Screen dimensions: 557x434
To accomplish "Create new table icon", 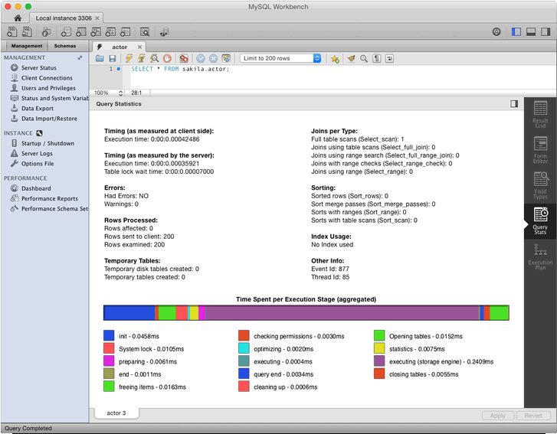I will pyautogui.click(x=81, y=32).
